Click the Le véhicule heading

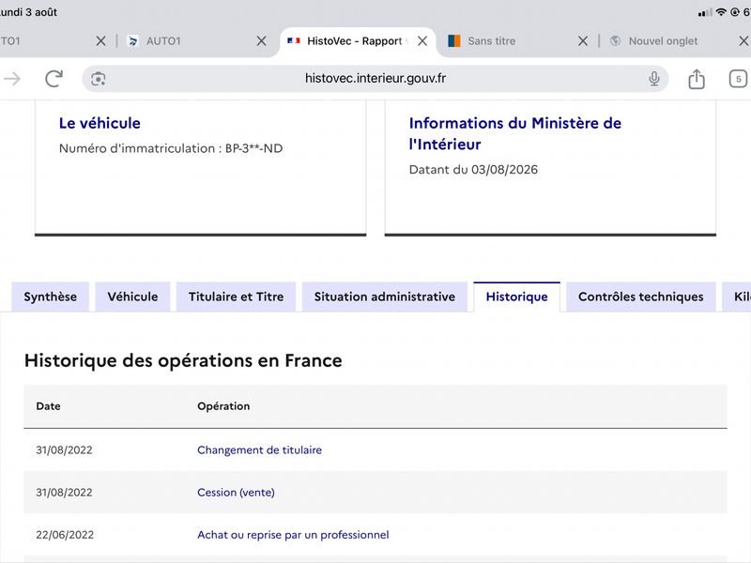[x=100, y=123]
